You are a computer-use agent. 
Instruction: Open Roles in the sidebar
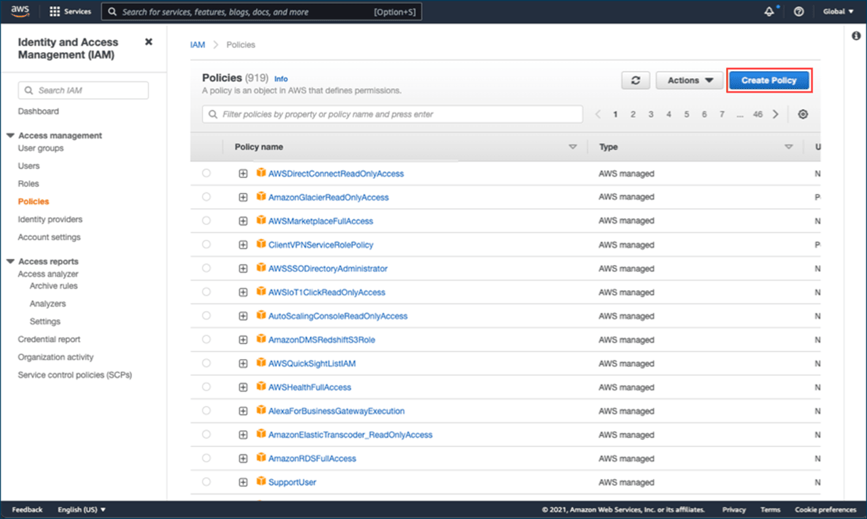[28, 184]
